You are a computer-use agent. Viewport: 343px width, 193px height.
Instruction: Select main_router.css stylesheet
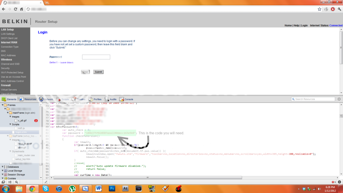tap(24, 155)
